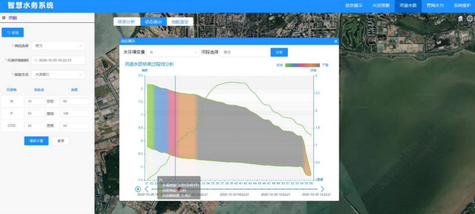The height and width of the screenshot is (214, 475).
Task: Switch to the 地图渲染 tab
Action: 180,22
